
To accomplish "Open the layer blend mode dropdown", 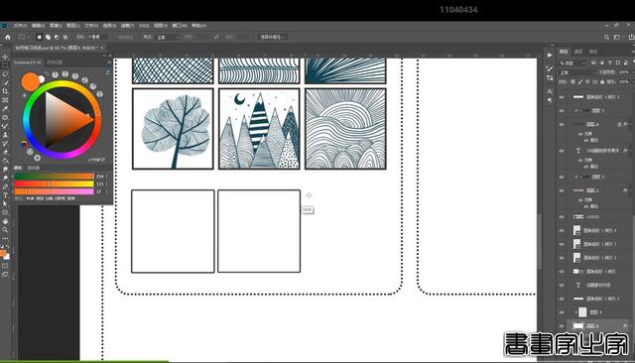I will (577, 72).
